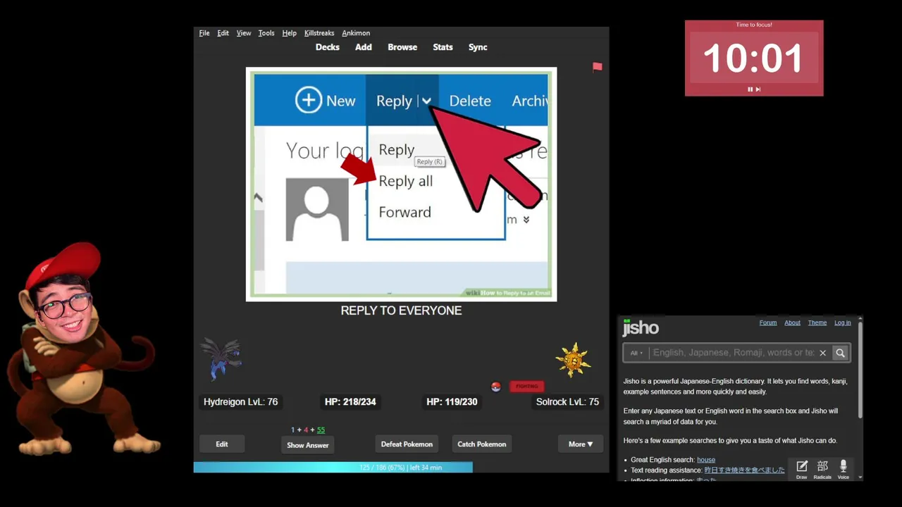Click the Jisho Log in link
This screenshot has height=507, width=902.
pos(843,323)
